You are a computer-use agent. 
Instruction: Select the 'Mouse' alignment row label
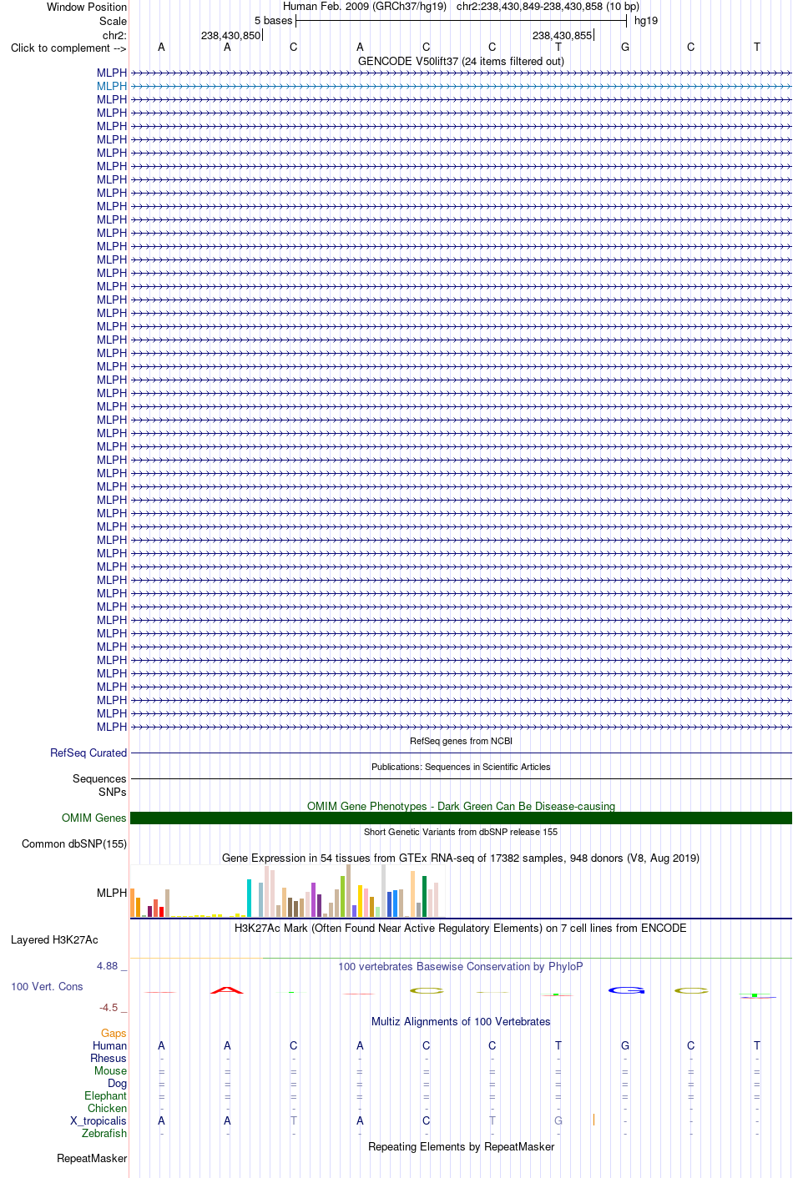(x=111, y=1070)
